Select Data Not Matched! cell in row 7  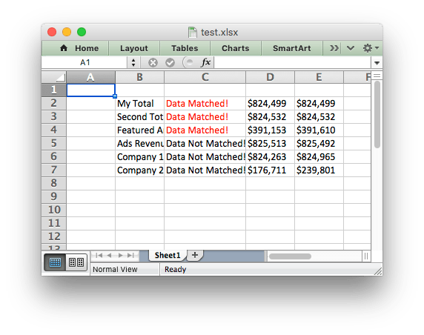pos(205,170)
